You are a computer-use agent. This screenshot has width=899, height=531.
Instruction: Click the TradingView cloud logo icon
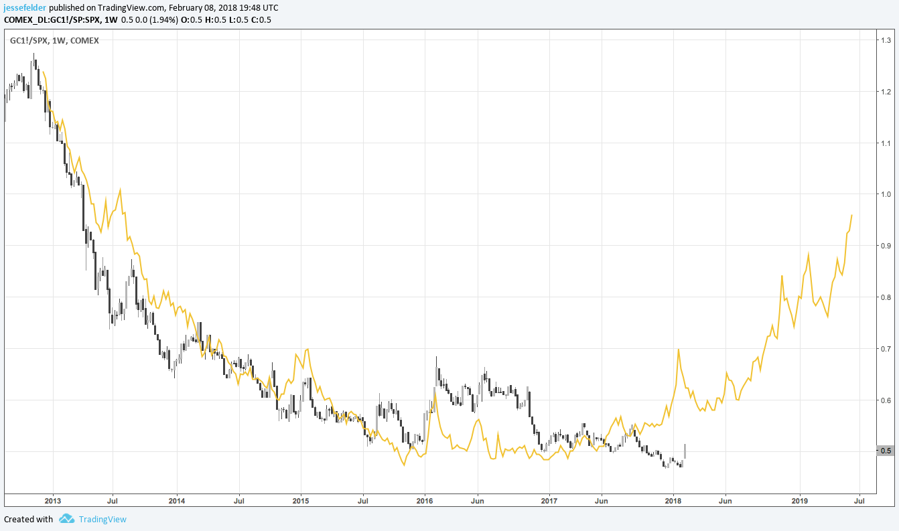tap(66, 519)
